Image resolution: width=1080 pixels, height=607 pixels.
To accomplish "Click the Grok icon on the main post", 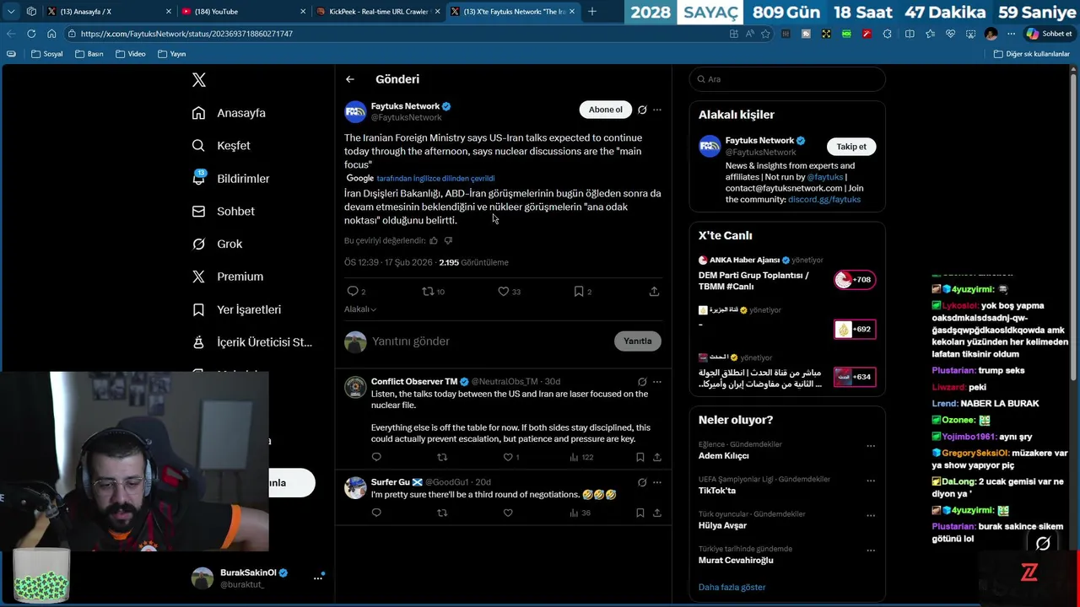I will coord(642,110).
